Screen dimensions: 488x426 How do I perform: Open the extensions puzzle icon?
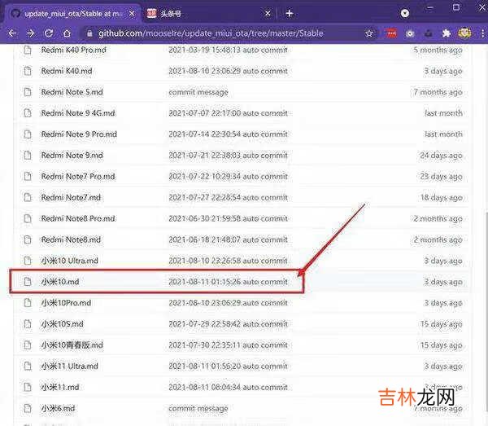click(446, 33)
